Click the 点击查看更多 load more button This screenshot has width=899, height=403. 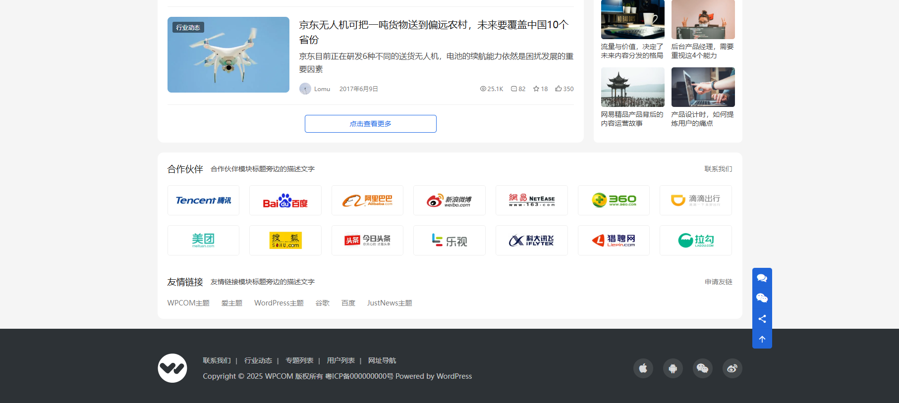click(371, 124)
